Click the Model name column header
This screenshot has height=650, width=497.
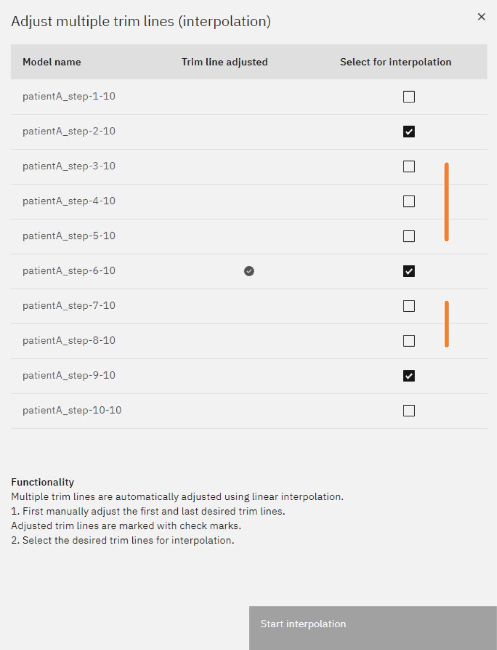pos(52,62)
